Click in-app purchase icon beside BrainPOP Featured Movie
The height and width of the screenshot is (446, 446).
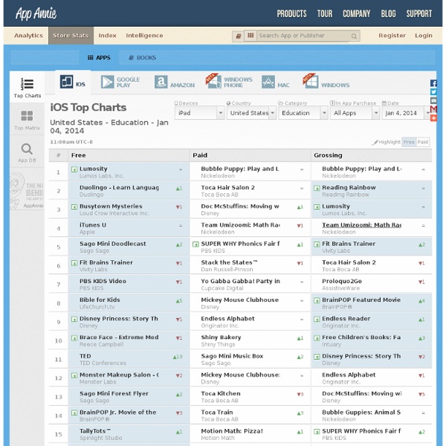pyautogui.click(x=317, y=300)
